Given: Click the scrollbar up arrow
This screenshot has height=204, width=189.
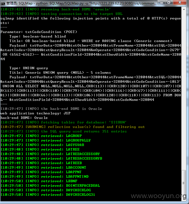Looking at the screenshot, I should [x=184, y=9].
